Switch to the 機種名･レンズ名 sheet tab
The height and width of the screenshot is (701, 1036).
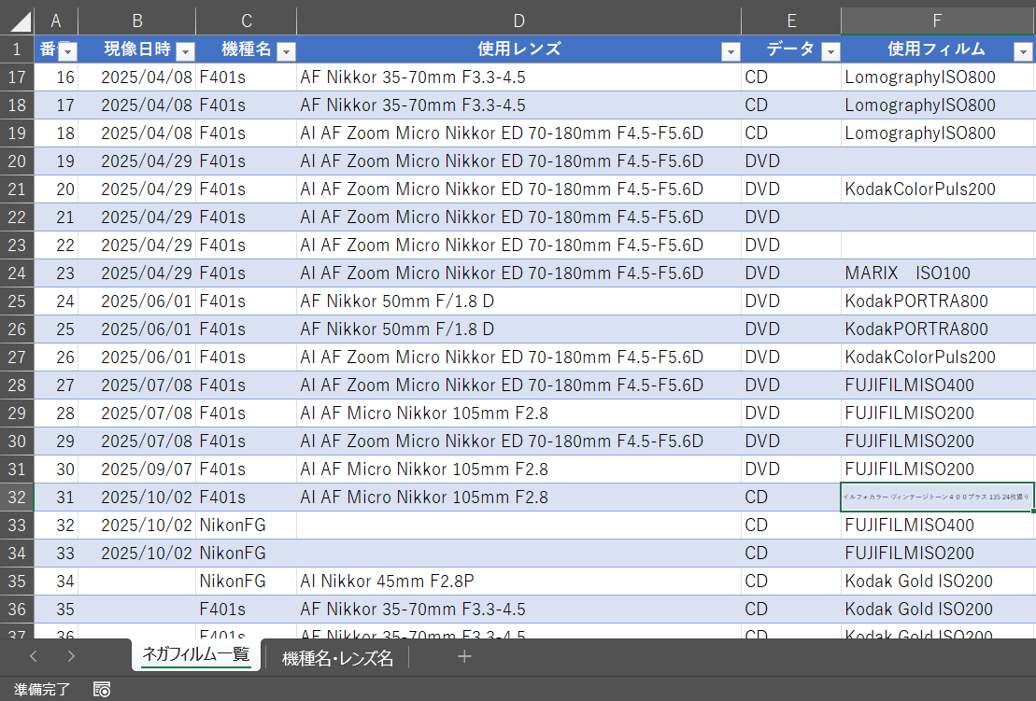pyautogui.click(x=337, y=657)
